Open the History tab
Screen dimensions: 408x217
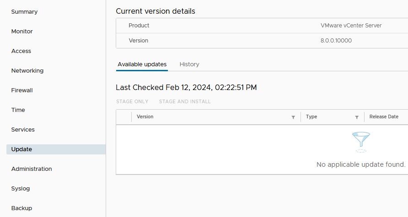click(x=189, y=64)
